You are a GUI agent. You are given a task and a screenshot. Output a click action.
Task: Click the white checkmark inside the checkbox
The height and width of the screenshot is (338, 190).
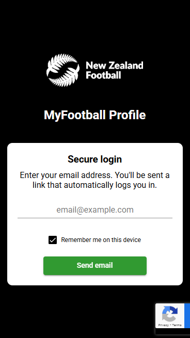click(x=53, y=240)
